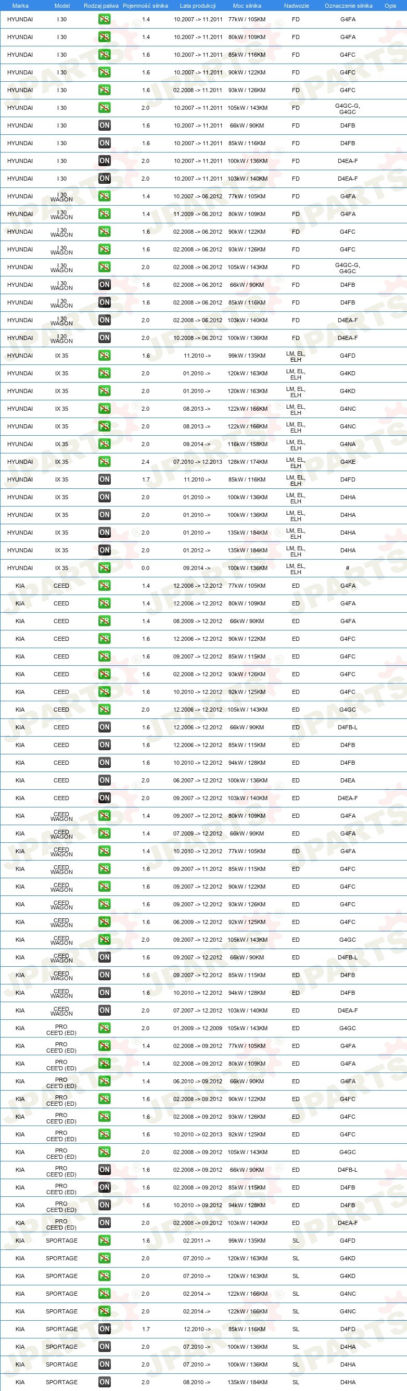Click production date 02.2011 ->

(197, 1241)
